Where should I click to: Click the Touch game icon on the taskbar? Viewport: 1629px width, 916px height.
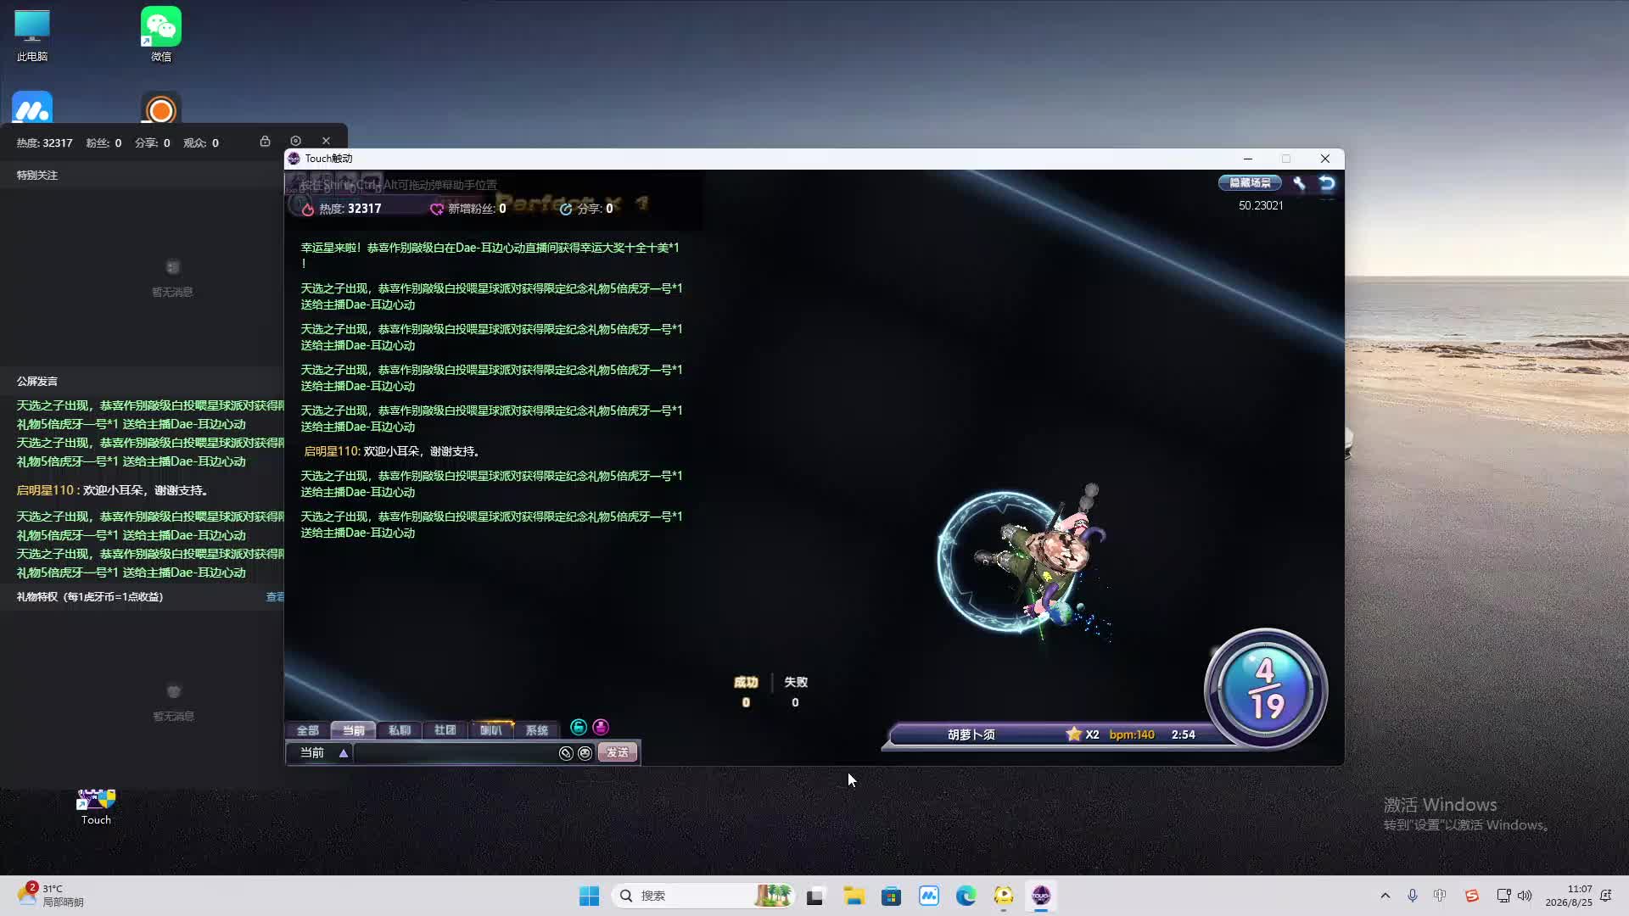tap(1041, 896)
